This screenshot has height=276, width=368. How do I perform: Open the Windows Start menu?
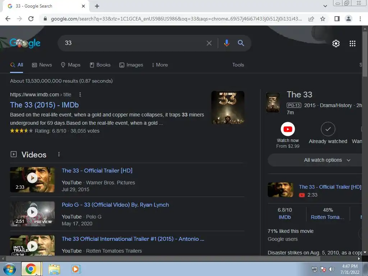tap(10, 269)
